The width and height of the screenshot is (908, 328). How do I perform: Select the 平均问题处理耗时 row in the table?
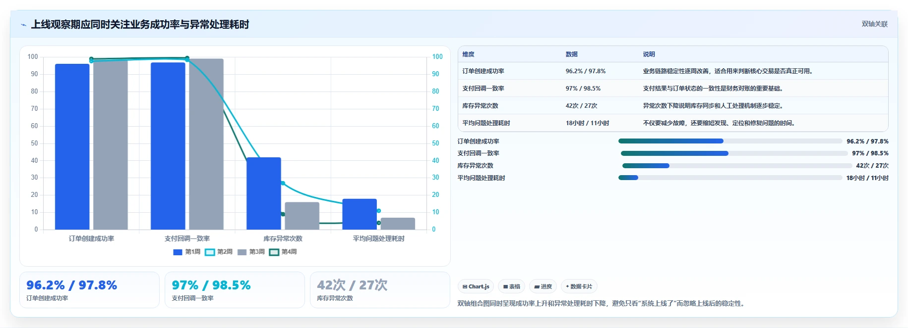[x=673, y=123]
